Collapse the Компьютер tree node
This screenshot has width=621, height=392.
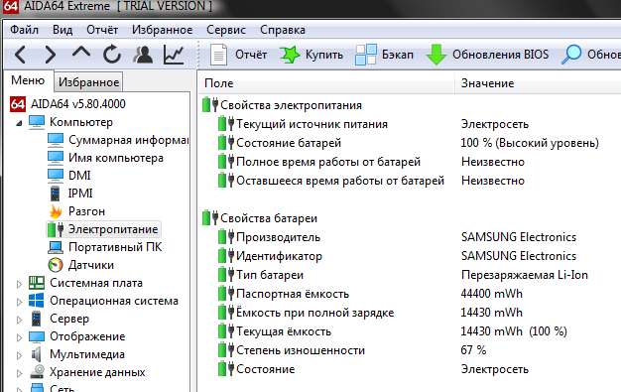click(19, 123)
